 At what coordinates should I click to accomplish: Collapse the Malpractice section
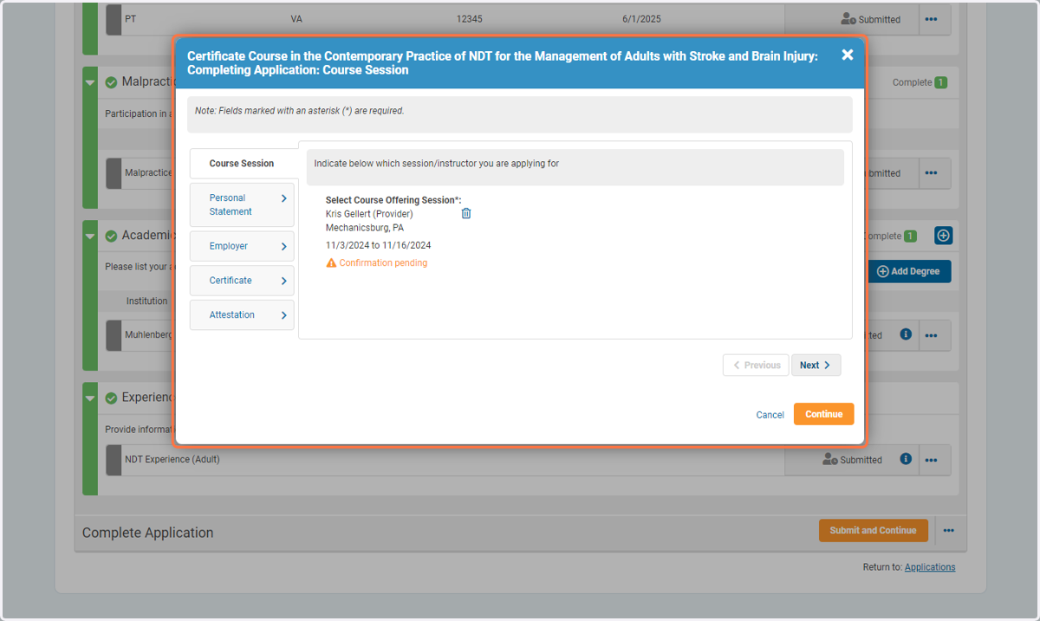[90, 83]
